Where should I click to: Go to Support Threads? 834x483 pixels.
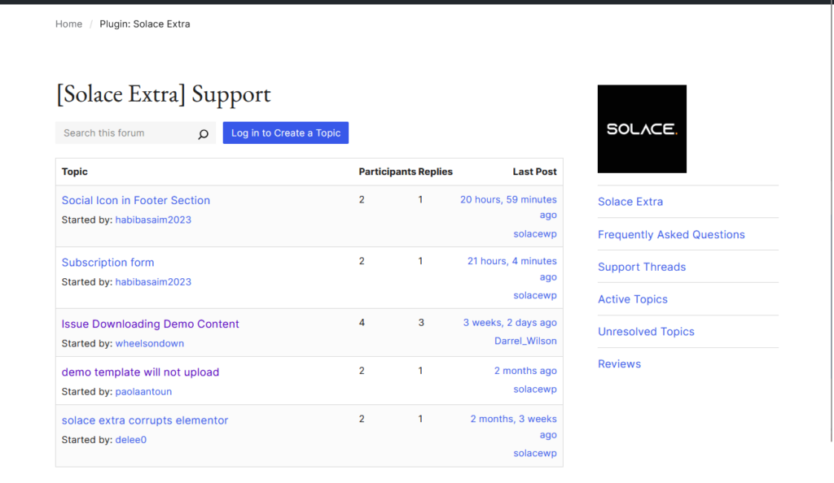(642, 267)
